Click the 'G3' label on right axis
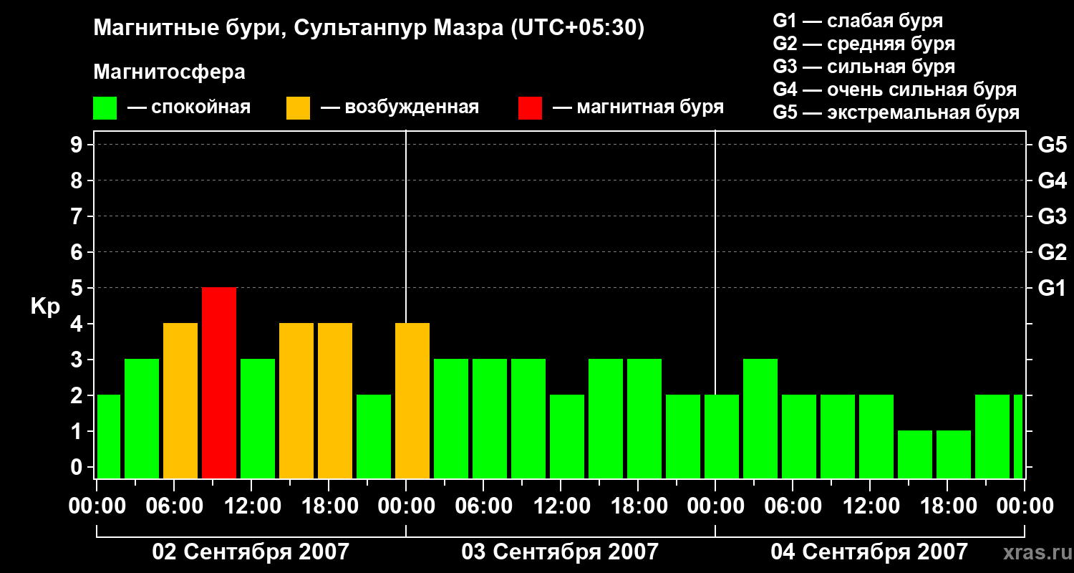Viewport: 1074px width, 573px height. point(1052,217)
